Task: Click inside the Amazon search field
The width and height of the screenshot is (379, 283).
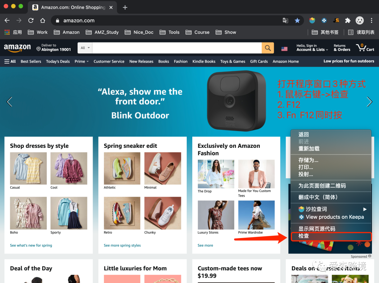Action: point(175,48)
